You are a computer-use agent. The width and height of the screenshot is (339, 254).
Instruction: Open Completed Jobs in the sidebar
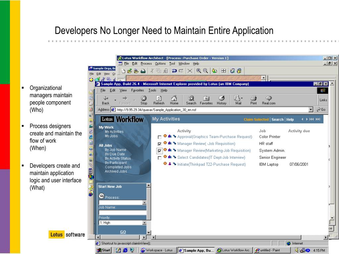coord(118,167)
